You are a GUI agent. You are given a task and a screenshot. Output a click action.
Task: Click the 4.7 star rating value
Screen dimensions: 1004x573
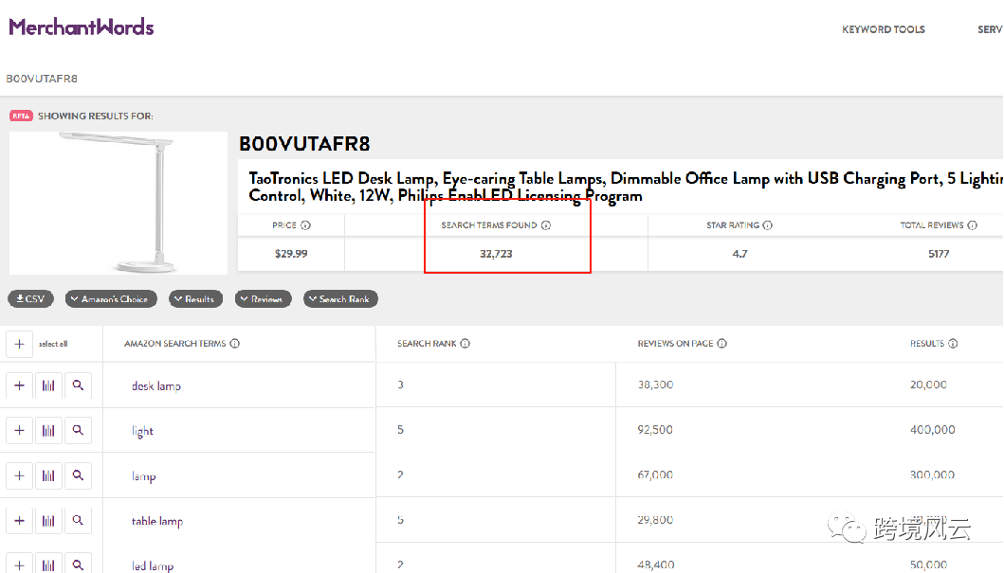739,254
